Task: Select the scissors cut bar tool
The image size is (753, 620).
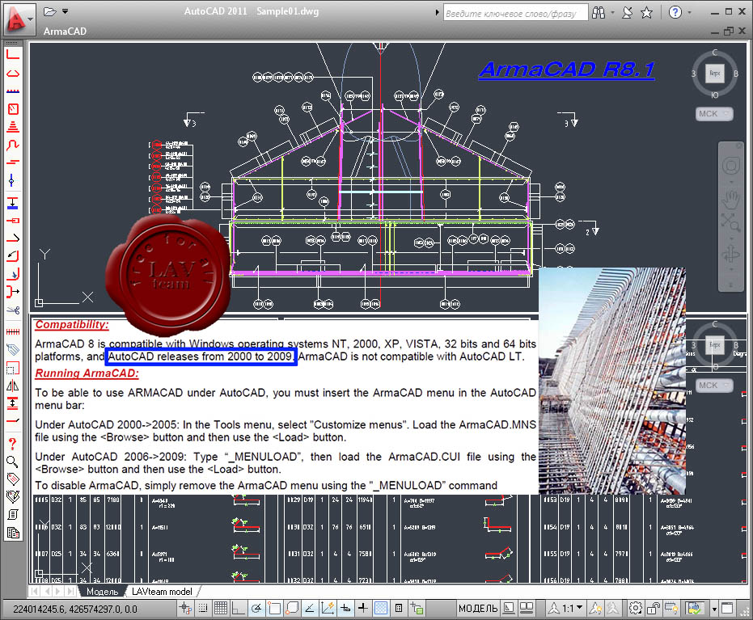Action: [13, 310]
